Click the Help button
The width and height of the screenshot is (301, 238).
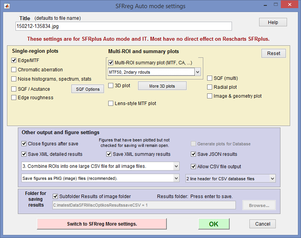click(273, 22)
